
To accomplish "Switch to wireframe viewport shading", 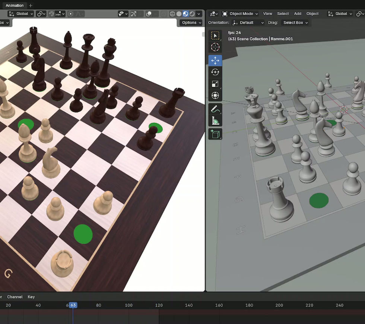I will [x=172, y=14].
